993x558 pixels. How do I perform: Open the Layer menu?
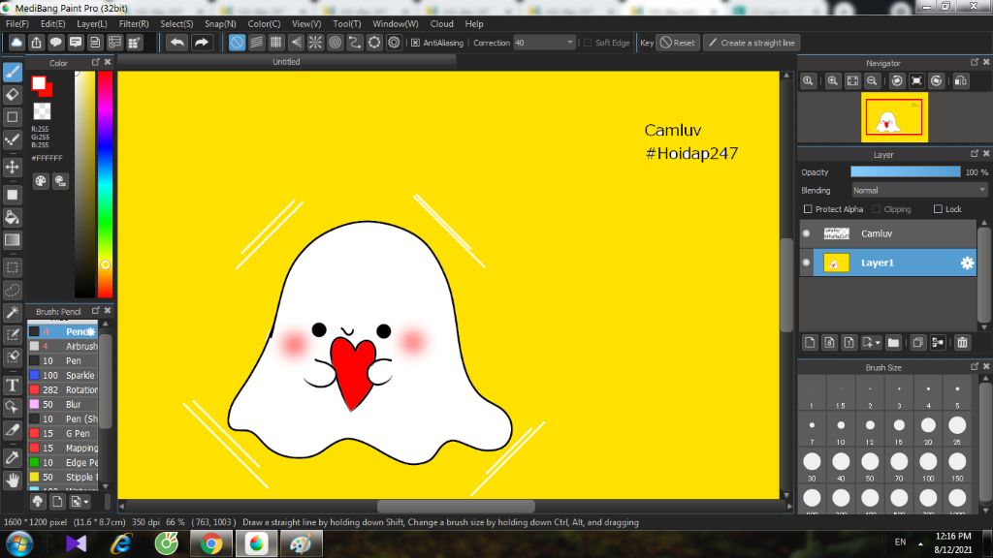tap(92, 23)
